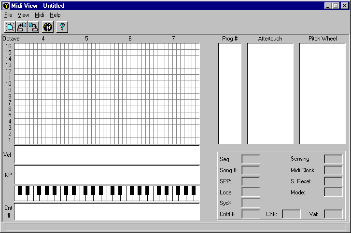Click the Open file toolbar icon

click(x=22, y=27)
